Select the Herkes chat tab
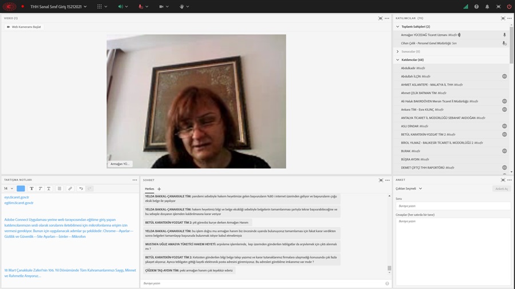Image resolution: width=515 pixels, height=289 pixels. (x=149, y=188)
